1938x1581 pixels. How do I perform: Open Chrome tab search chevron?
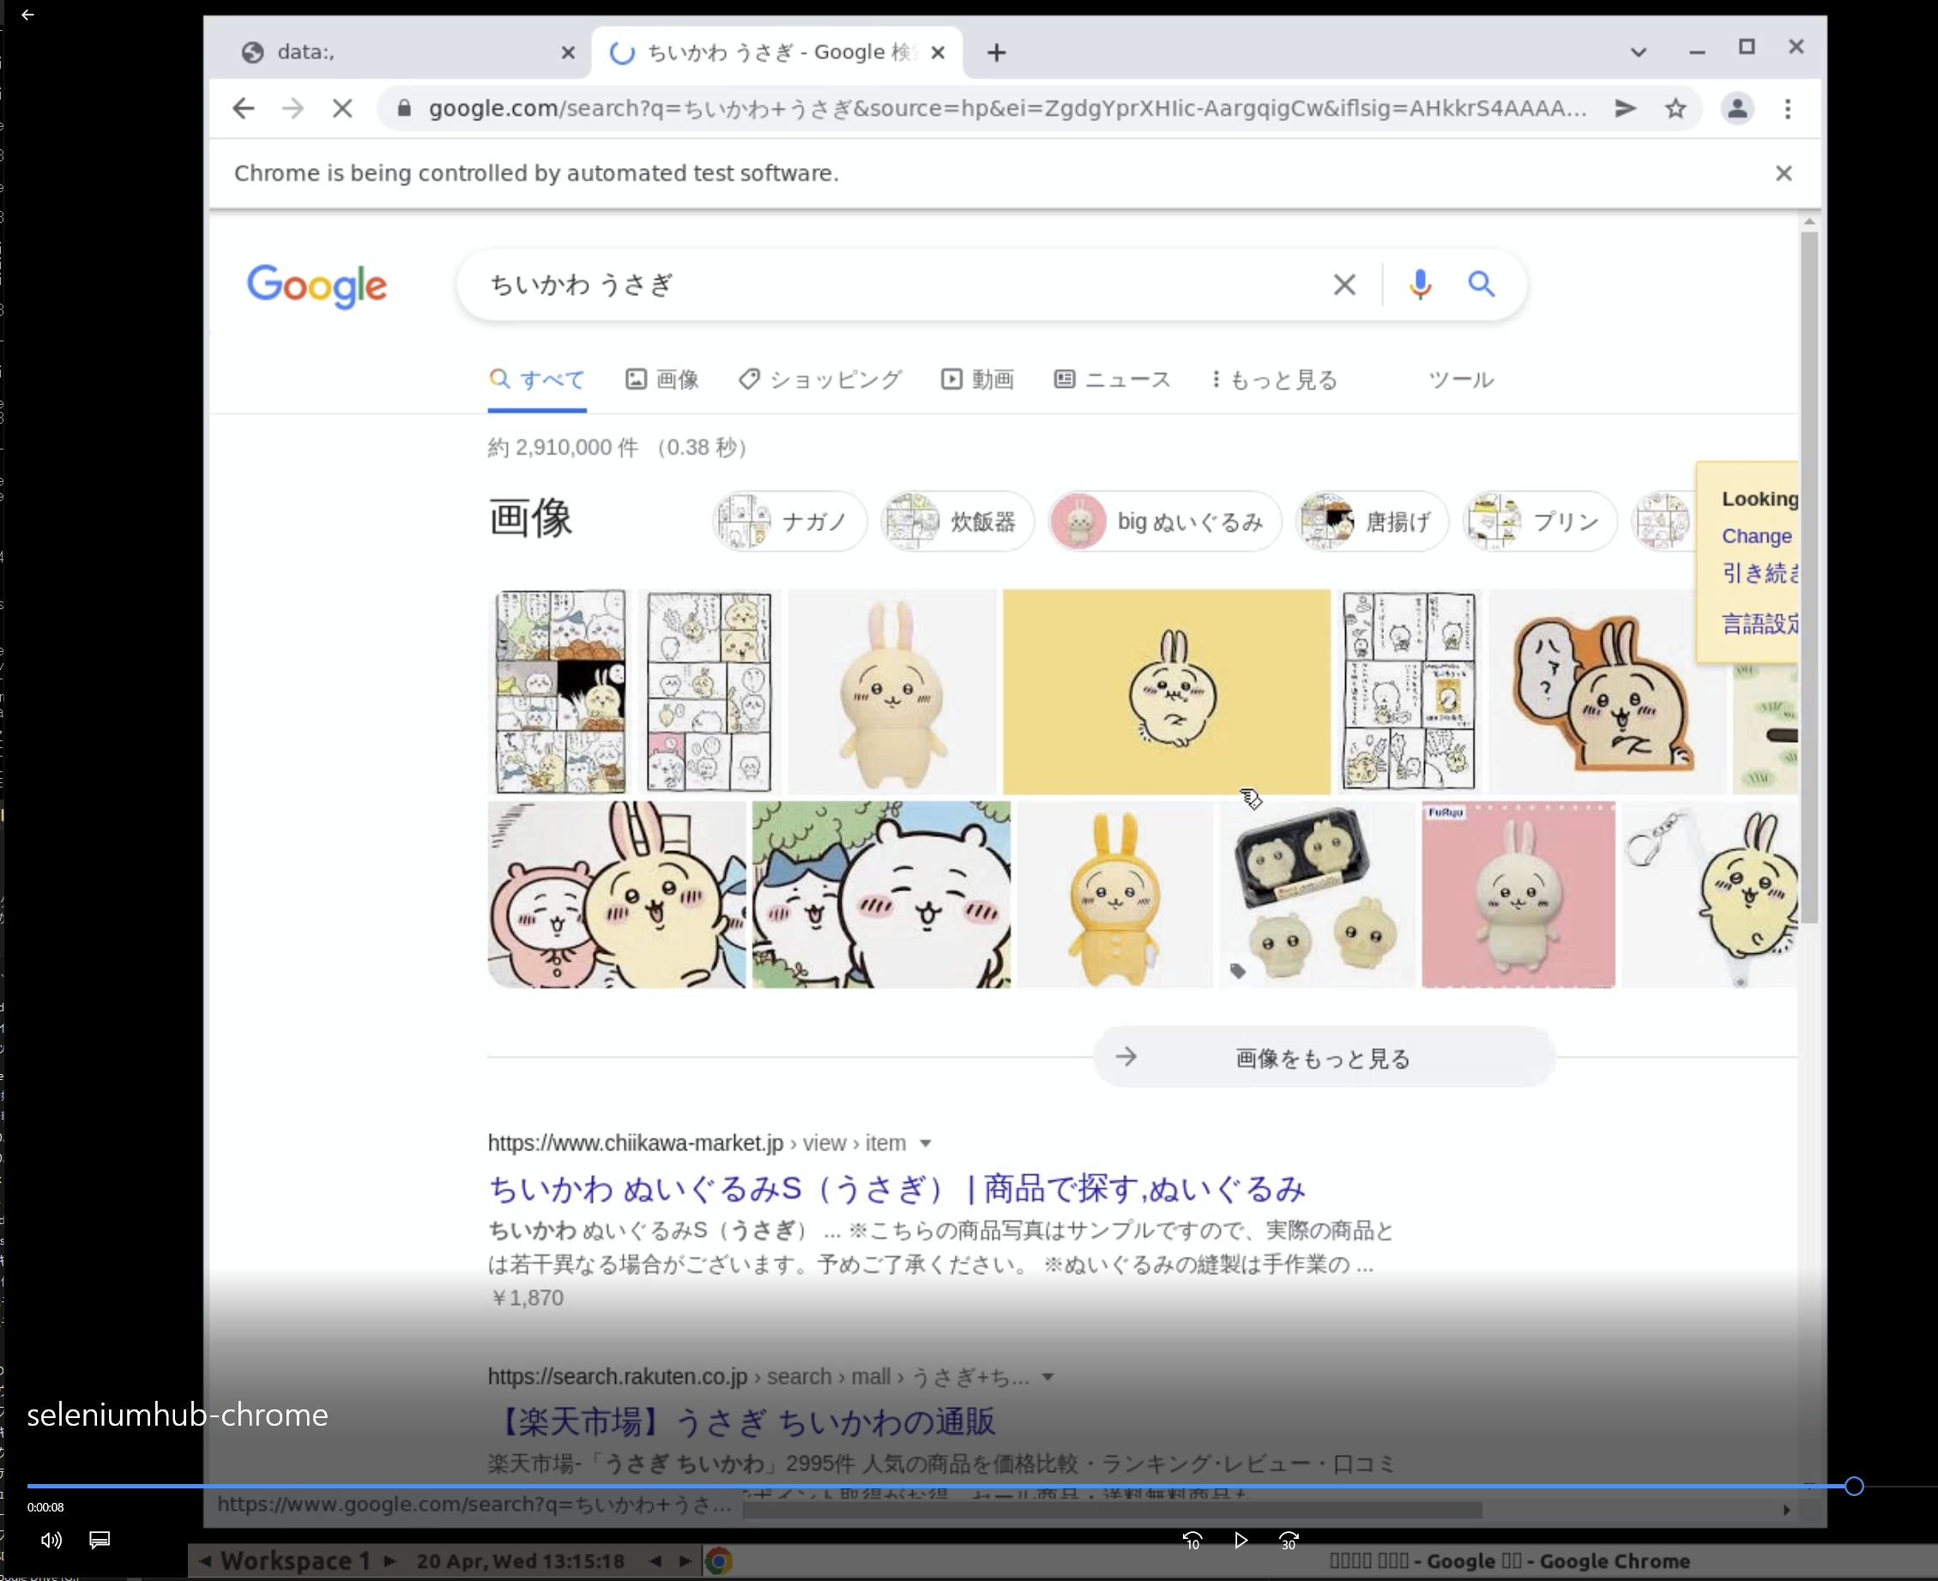(x=1638, y=53)
